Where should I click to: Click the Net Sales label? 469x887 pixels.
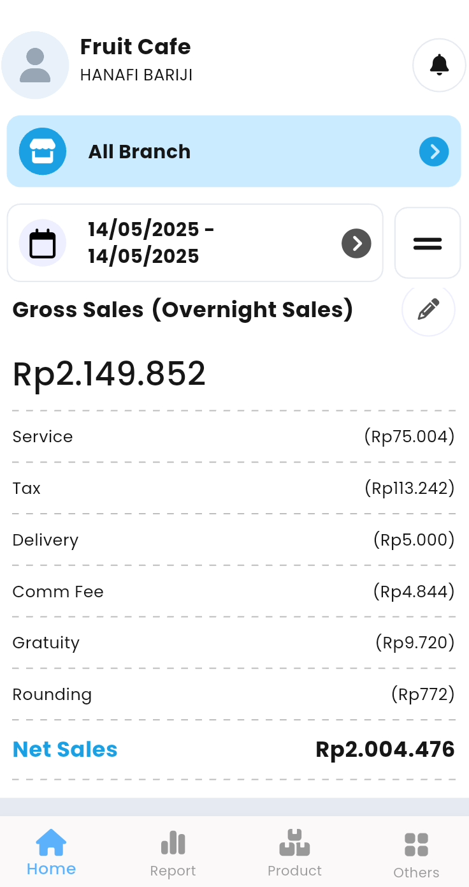point(65,749)
